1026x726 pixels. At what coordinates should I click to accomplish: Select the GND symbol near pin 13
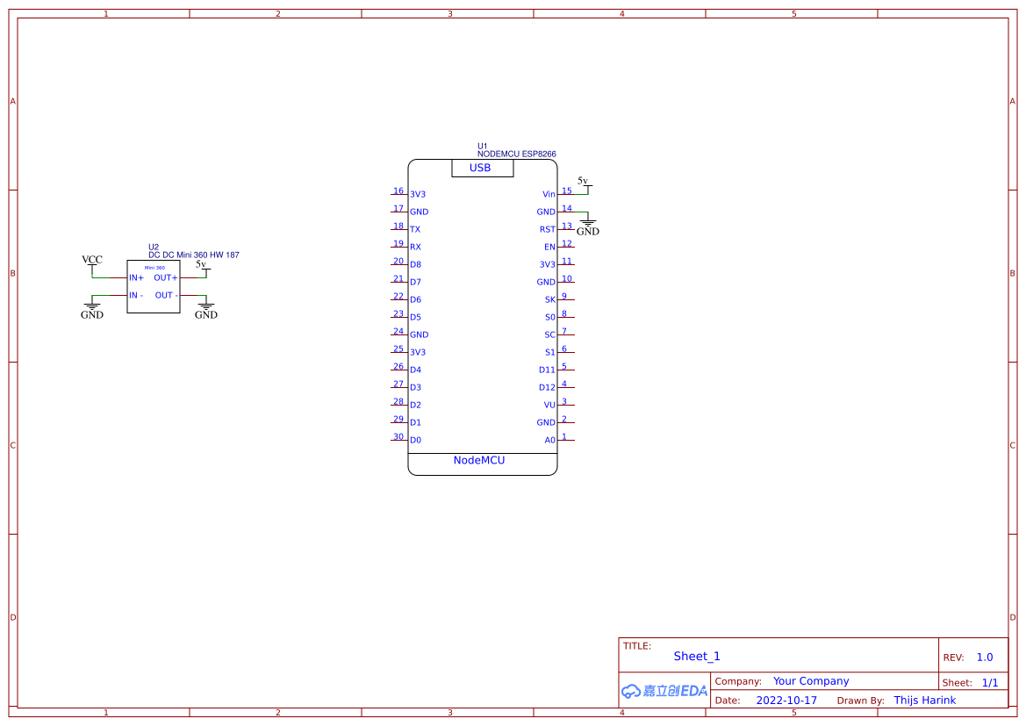click(586, 225)
